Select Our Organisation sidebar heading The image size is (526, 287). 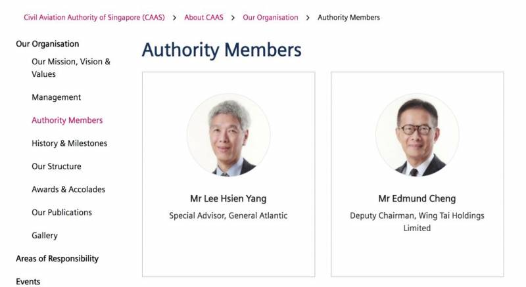click(x=47, y=44)
